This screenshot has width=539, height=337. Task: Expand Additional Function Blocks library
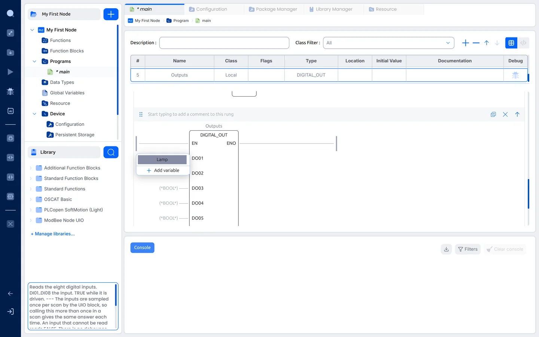point(31,168)
